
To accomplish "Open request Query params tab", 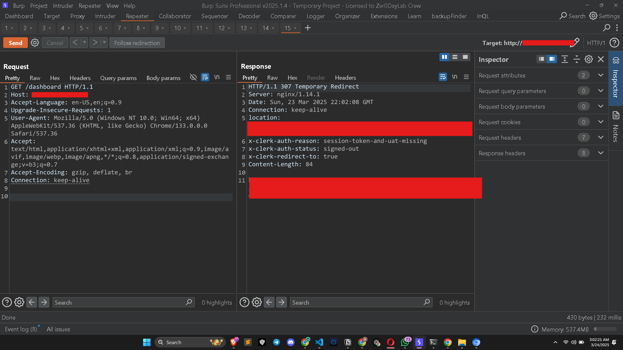I will pos(118,78).
